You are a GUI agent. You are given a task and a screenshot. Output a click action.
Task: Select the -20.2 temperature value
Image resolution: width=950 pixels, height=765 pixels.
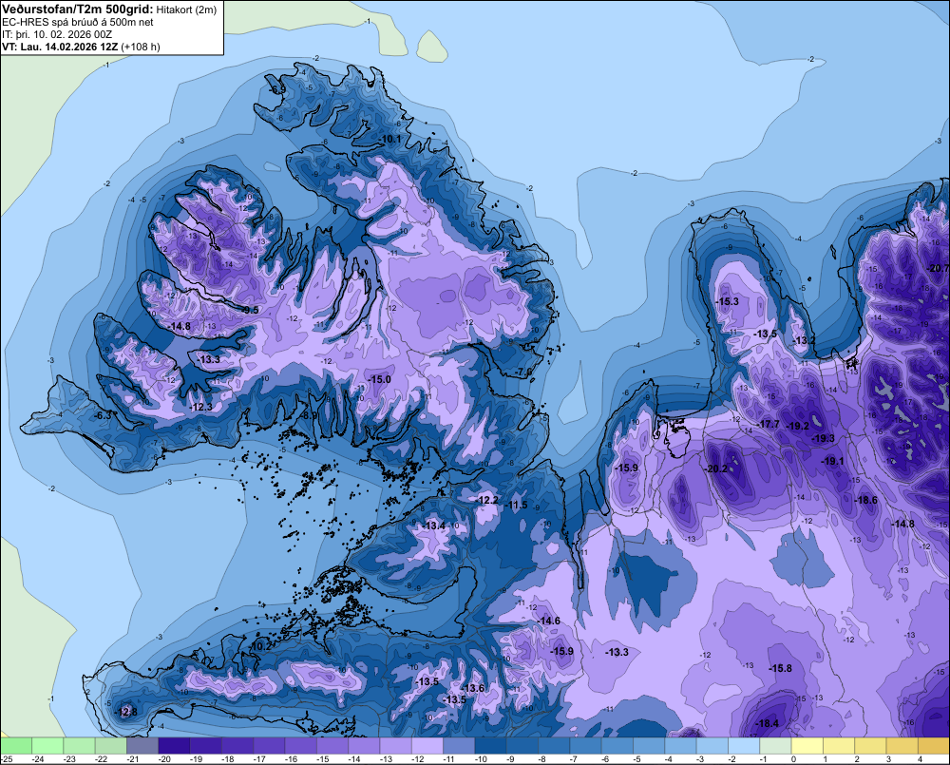coord(716,469)
